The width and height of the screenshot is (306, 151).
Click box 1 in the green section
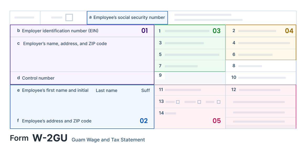[x=190, y=31]
